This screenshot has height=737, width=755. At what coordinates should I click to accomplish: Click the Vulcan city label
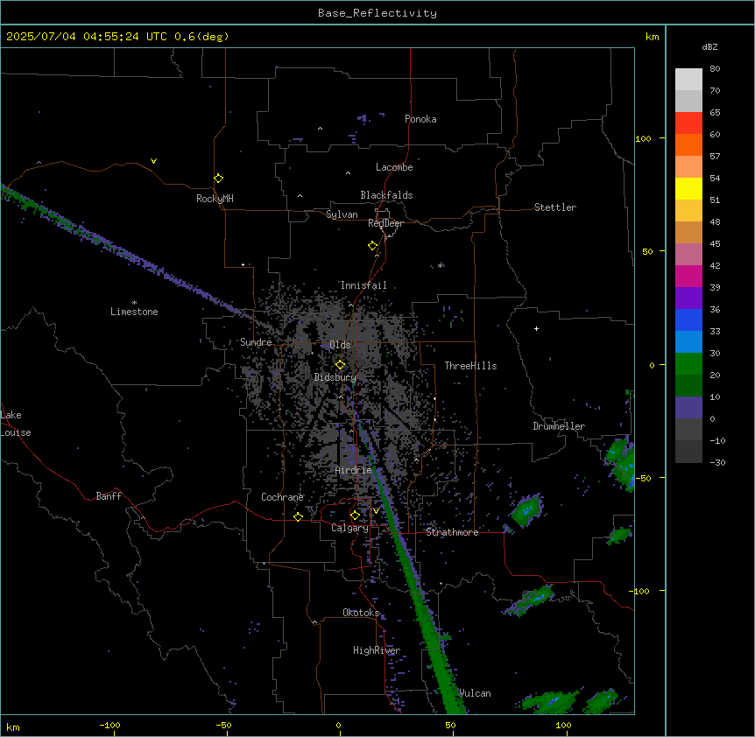pyautogui.click(x=475, y=693)
